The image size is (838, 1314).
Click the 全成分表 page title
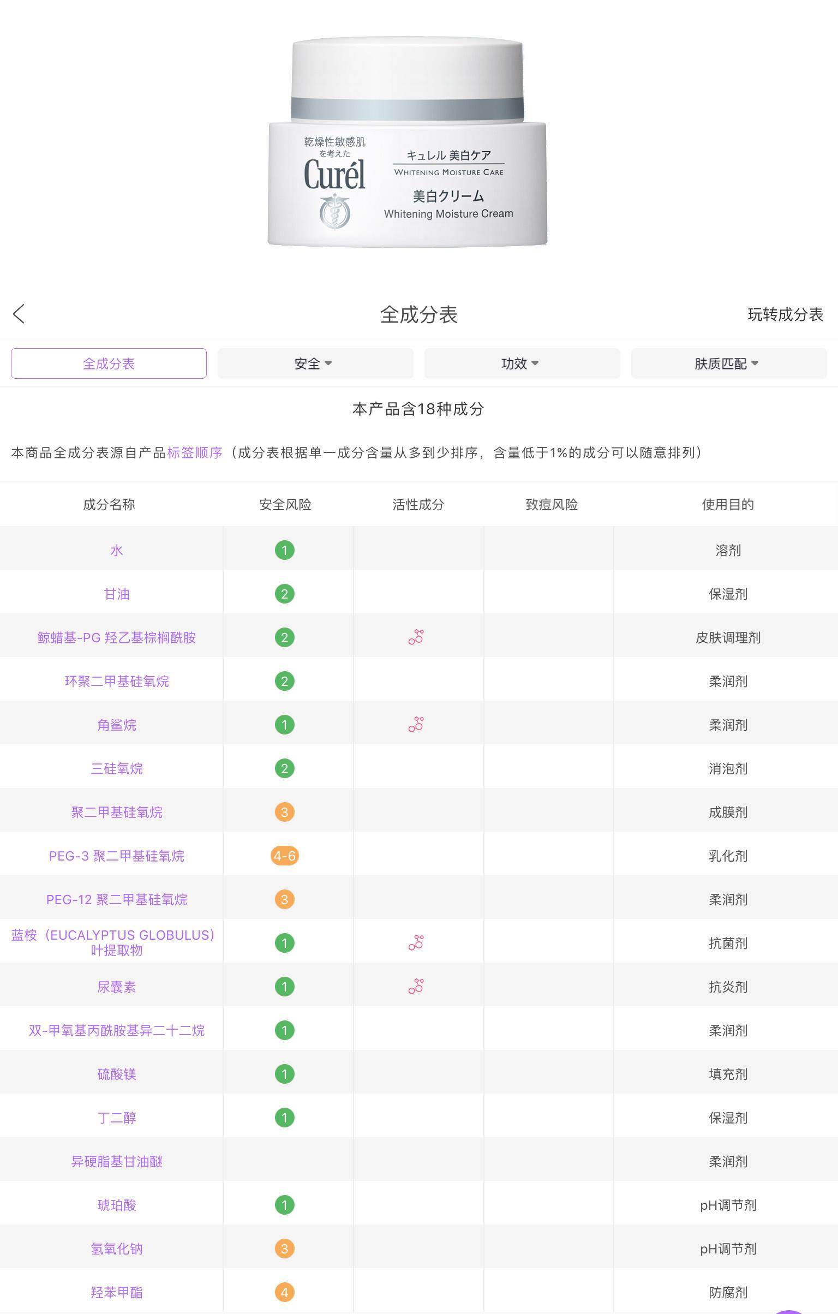tap(418, 314)
